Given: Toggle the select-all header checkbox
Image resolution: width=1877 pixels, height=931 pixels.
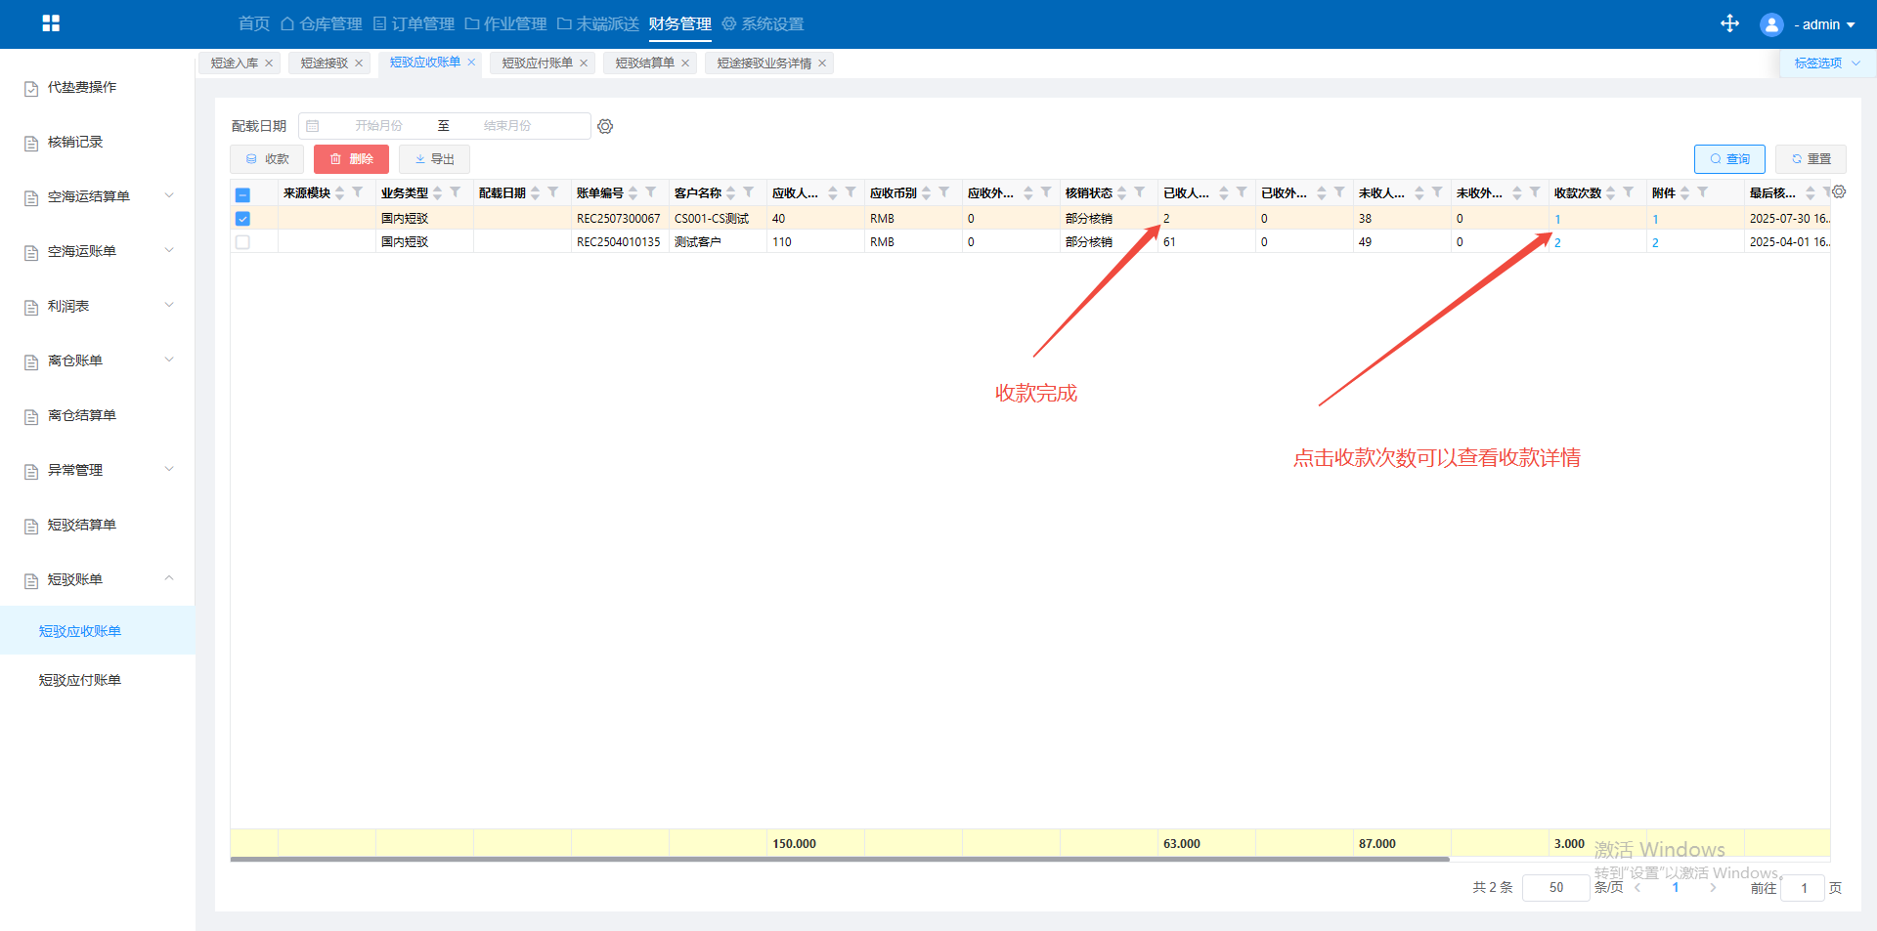Looking at the screenshot, I should [243, 194].
